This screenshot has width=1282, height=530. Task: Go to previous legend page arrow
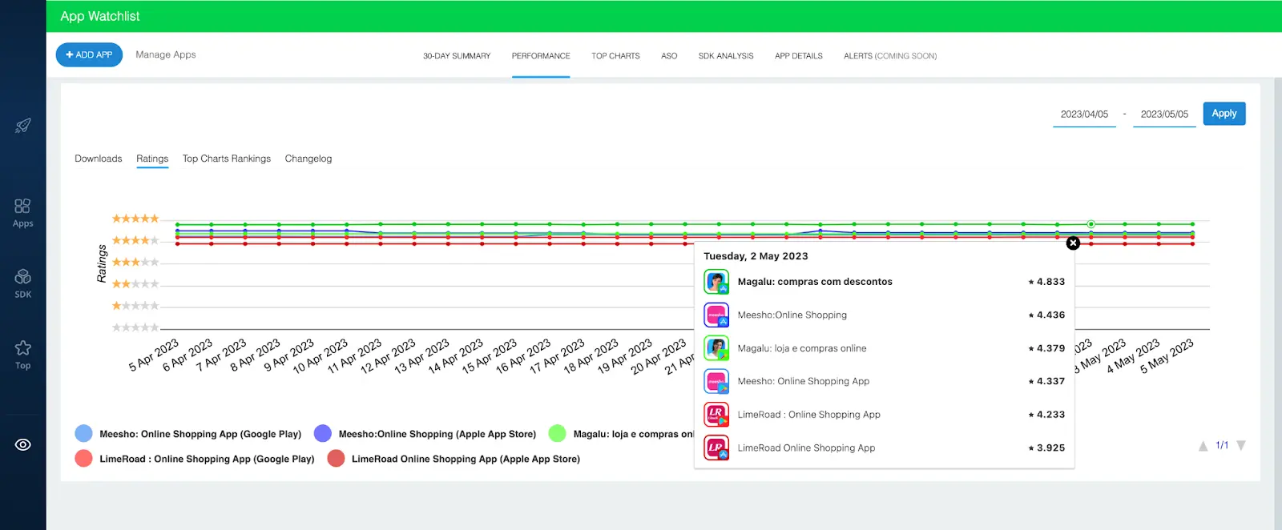click(1203, 446)
